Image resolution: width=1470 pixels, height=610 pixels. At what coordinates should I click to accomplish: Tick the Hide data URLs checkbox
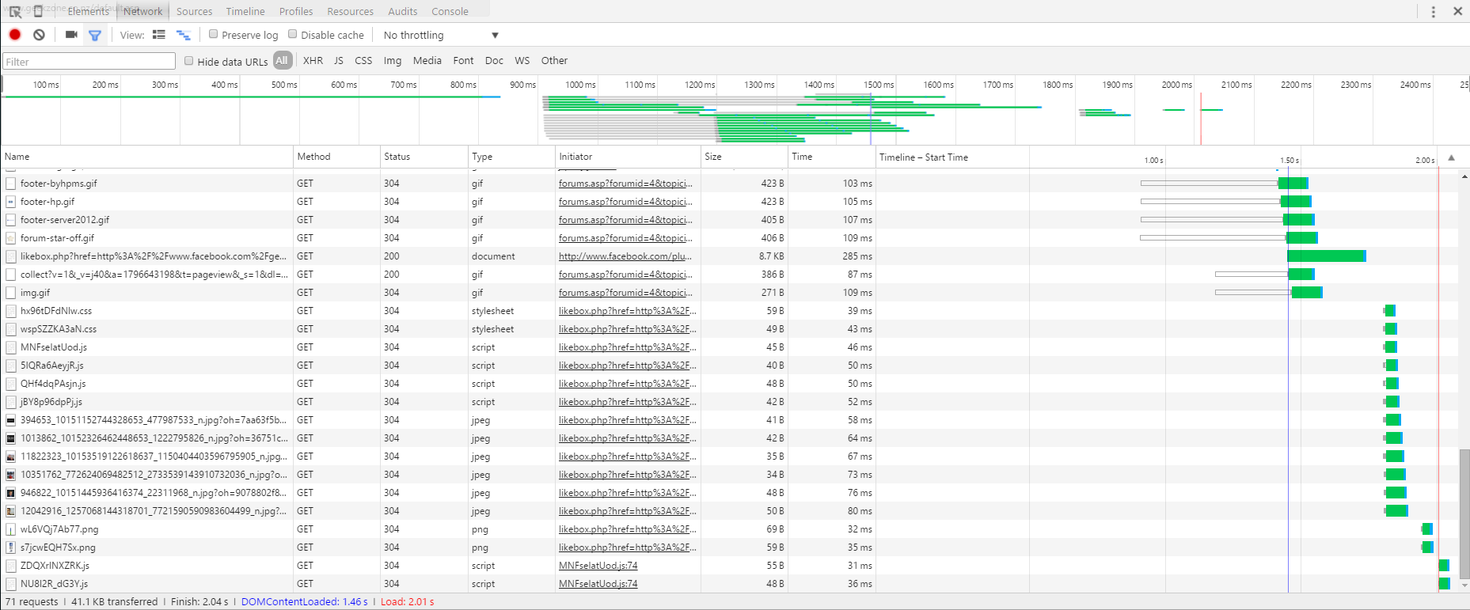189,61
